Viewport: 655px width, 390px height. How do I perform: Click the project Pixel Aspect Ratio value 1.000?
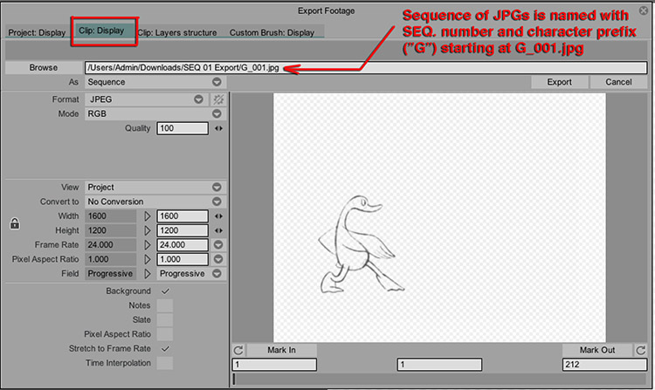point(111,259)
